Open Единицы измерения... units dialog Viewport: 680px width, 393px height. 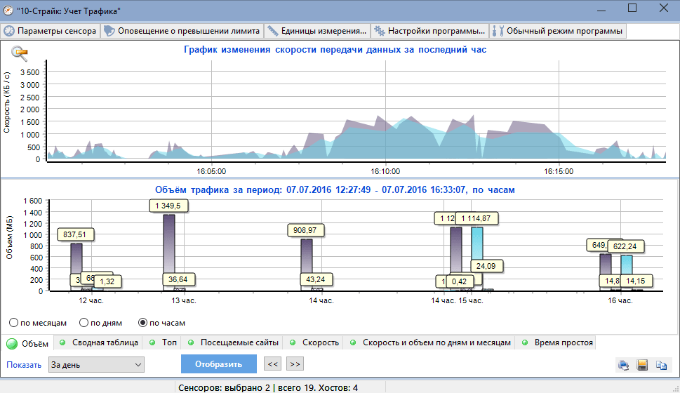tap(317, 31)
